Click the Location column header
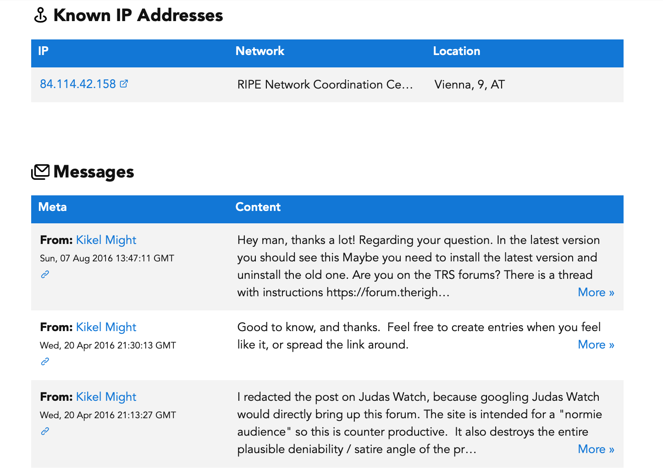 click(x=457, y=51)
